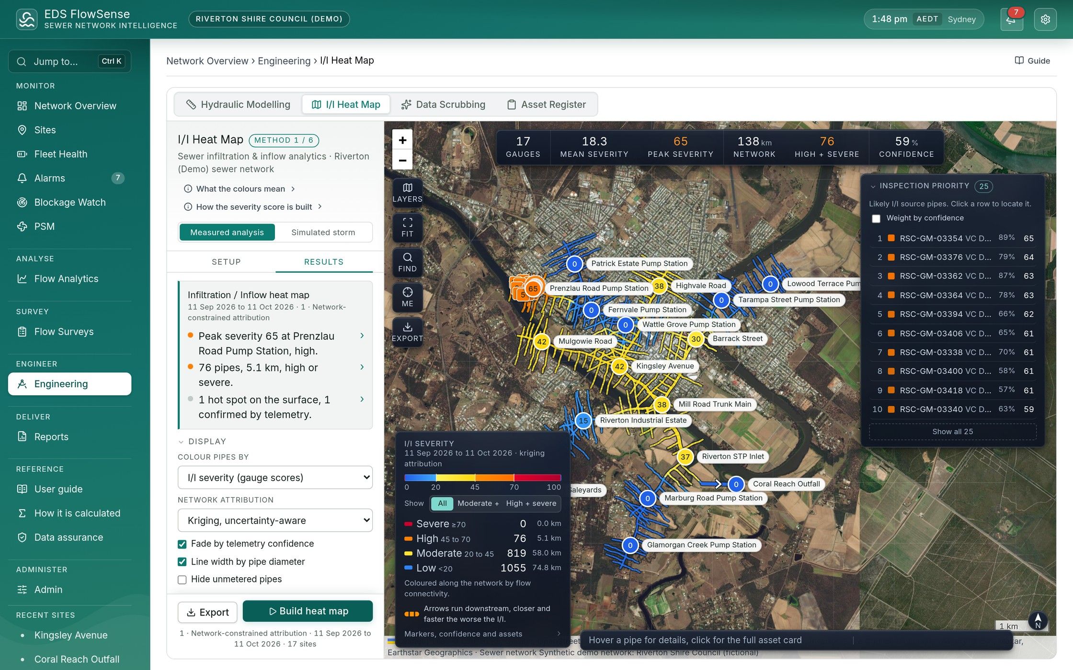The image size is (1073, 670).
Task: Open the notifications bell with 7 alerts
Action: (x=1011, y=19)
